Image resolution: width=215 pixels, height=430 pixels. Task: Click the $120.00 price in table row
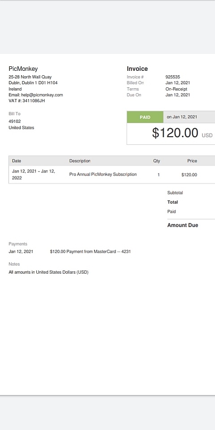pyautogui.click(x=189, y=175)
